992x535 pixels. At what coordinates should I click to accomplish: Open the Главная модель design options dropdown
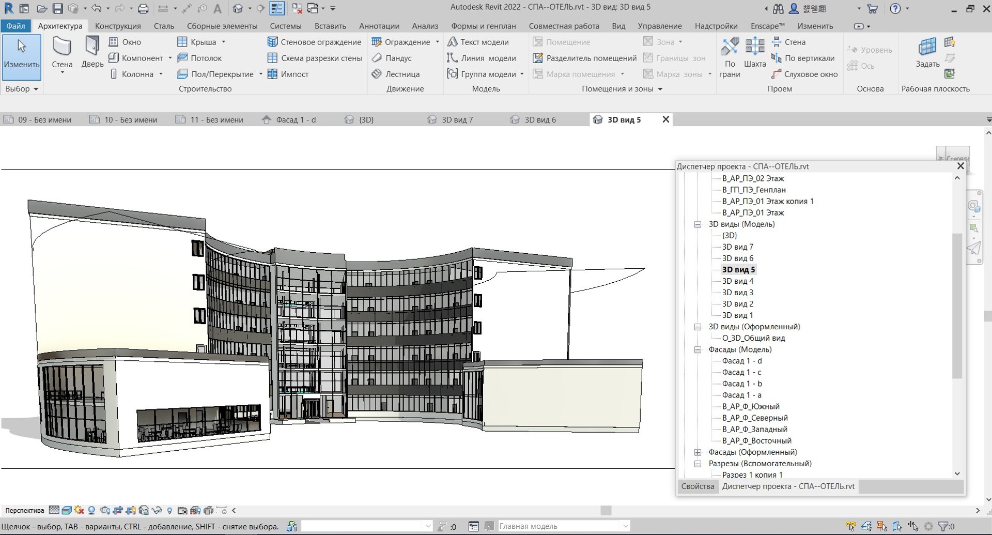click(626, 526)
